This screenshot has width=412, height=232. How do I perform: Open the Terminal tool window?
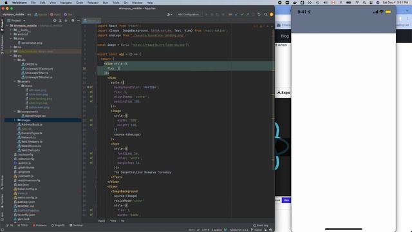tap(76, 226)
